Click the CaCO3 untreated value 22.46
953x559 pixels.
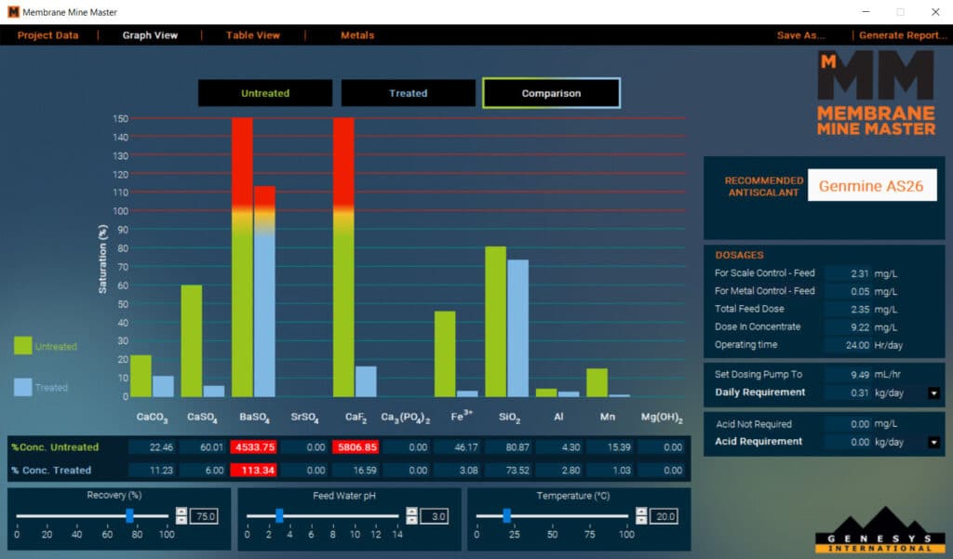pyautogui.click(x=152, y=447)
